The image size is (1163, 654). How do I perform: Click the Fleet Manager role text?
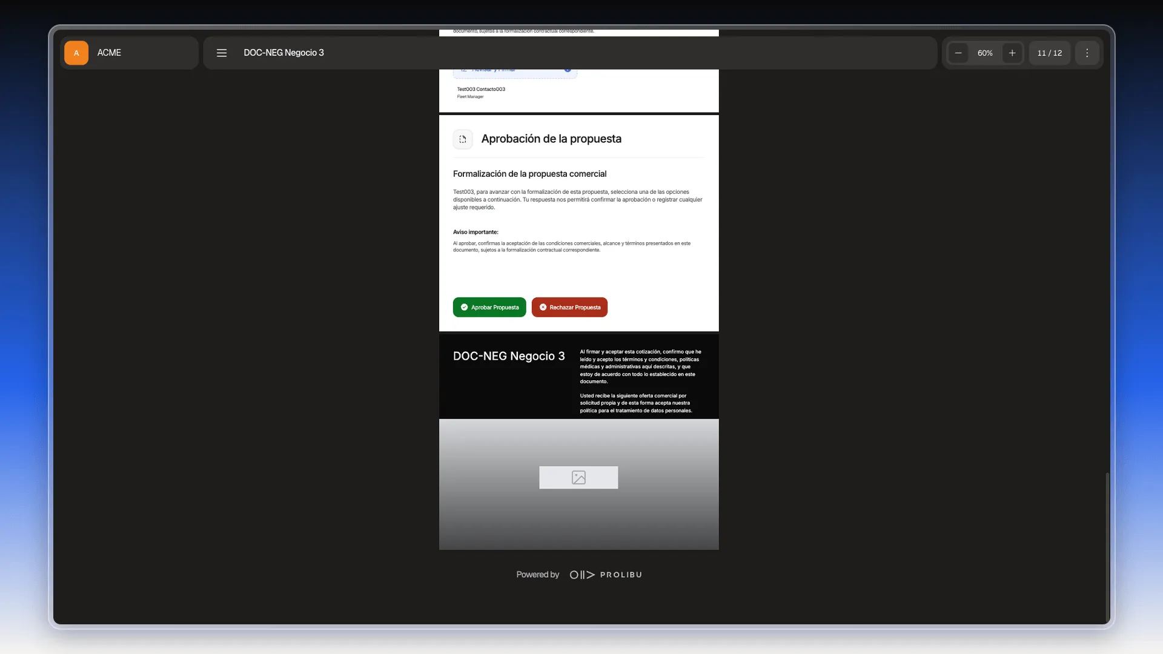[470, 97]
